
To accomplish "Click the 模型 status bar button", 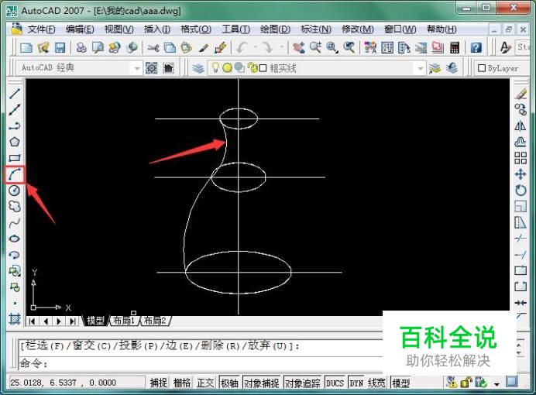I will tap(400, 383).
